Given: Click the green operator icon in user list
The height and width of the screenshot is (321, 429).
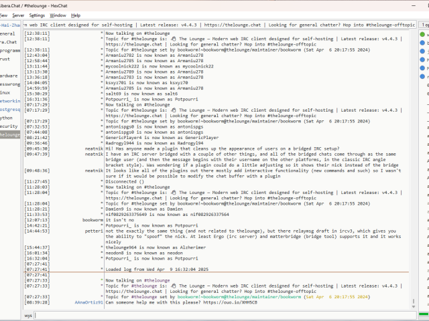Looking at the screenshot, I should click(x=423, y=33).
